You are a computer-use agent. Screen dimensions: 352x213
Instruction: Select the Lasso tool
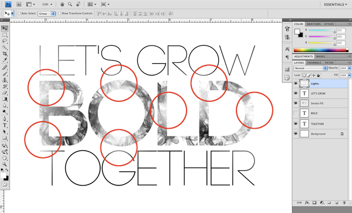(x=5, y=41)
